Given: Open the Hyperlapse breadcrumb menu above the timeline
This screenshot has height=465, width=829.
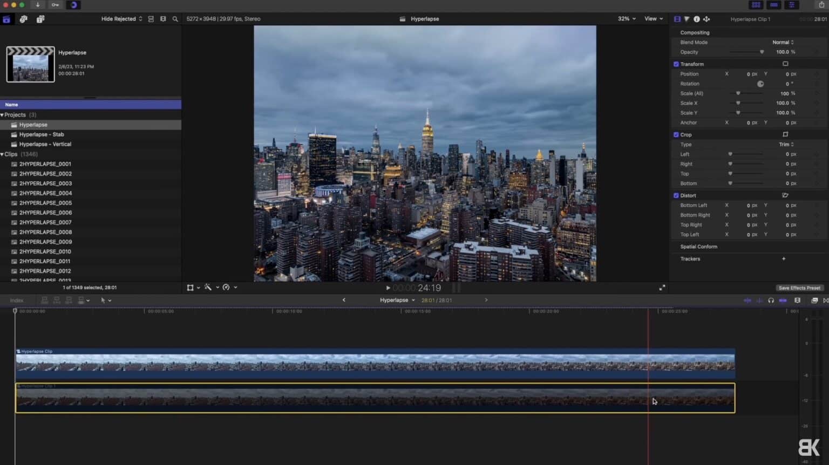Looking at the screenshot, I should coord(397,300).
